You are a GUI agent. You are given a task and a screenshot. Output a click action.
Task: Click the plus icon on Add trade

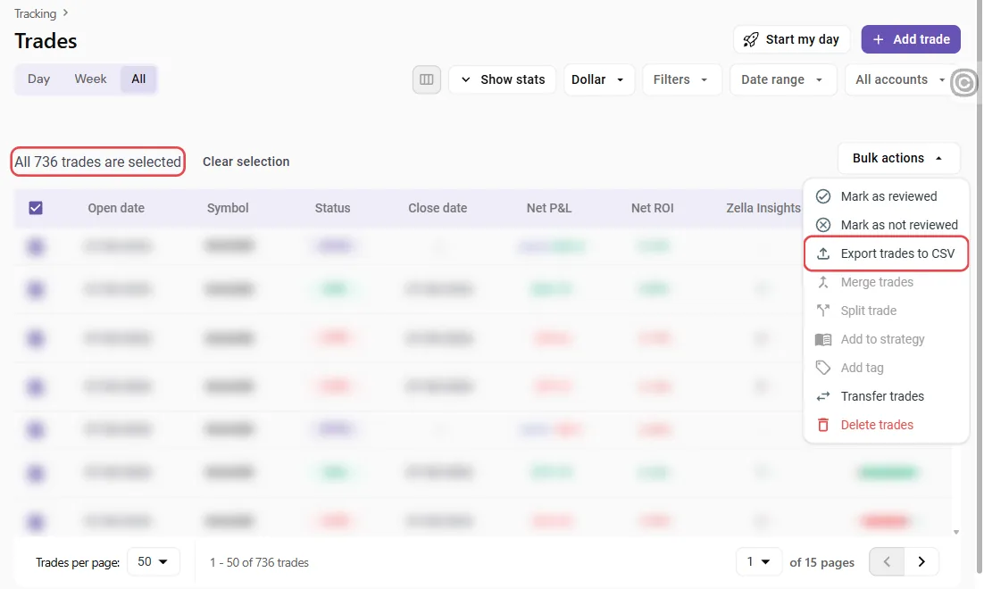[878, 39]
